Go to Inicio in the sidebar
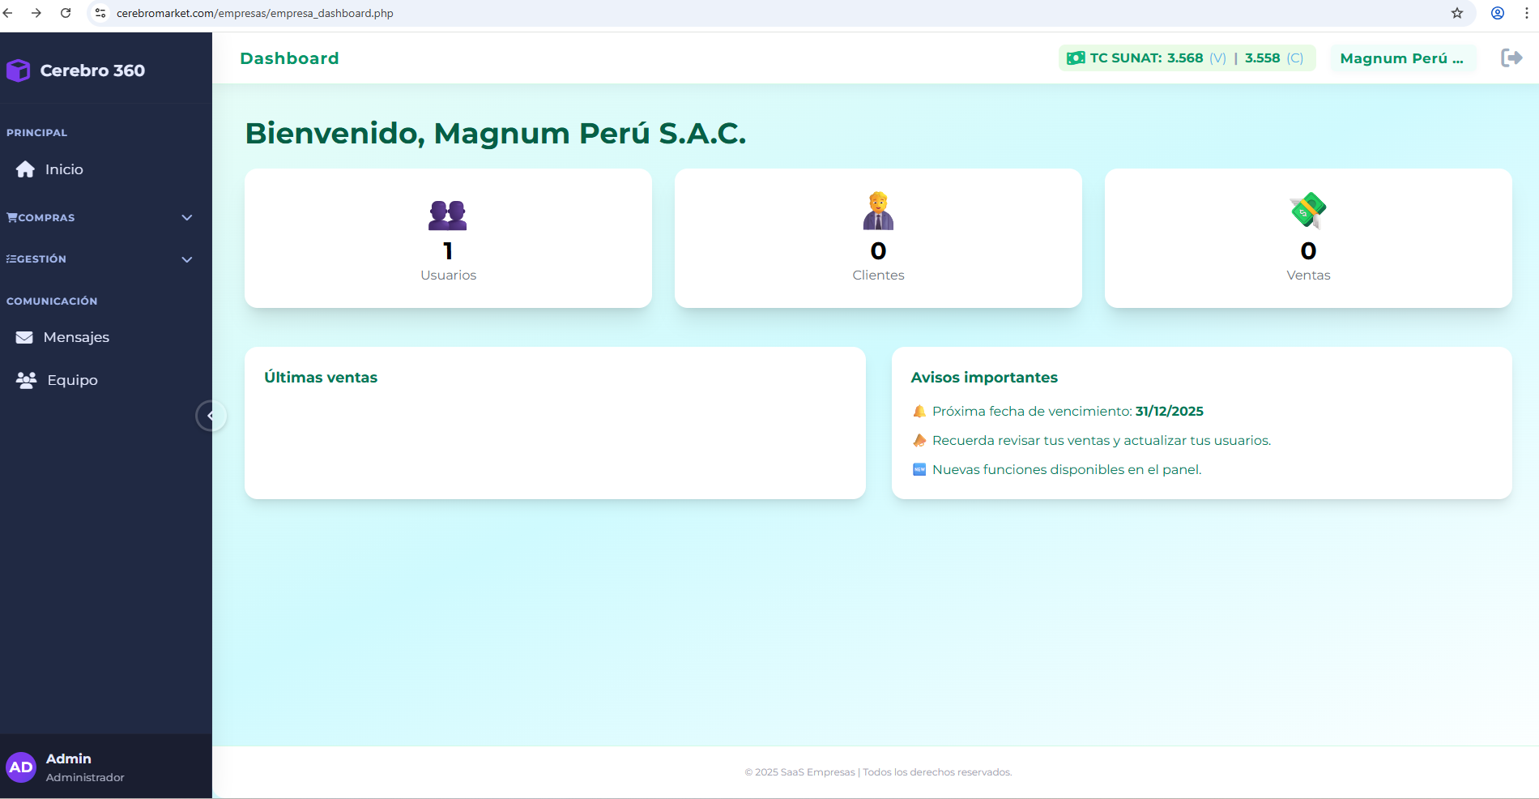 click(63, 169)
